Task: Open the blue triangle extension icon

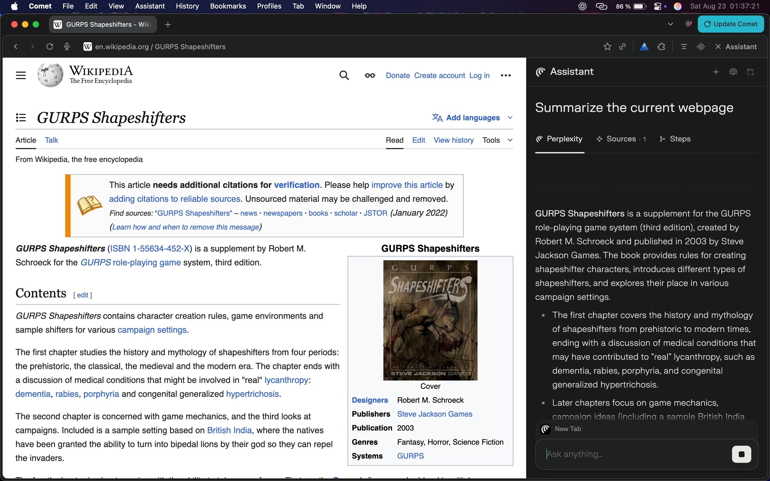Action: [644, 47]
